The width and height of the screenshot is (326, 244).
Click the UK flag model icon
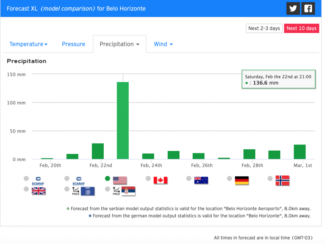(38, 191)
